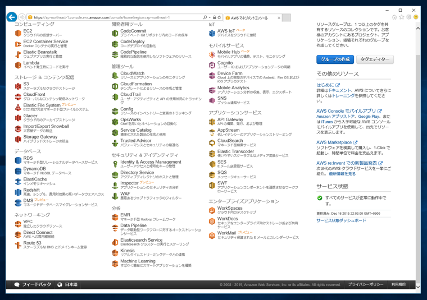Open the Device Farm link

230,73
